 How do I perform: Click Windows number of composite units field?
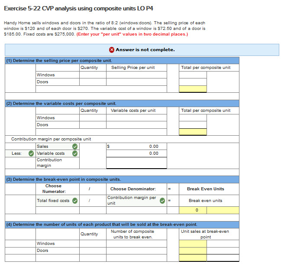pos(136,244)
